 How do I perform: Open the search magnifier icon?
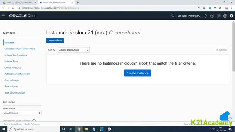[173, 16]
